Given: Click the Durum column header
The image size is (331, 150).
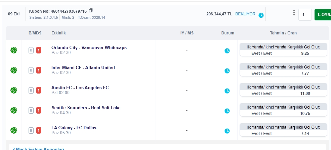Looking at the screenshot, I should pos(227,33).
